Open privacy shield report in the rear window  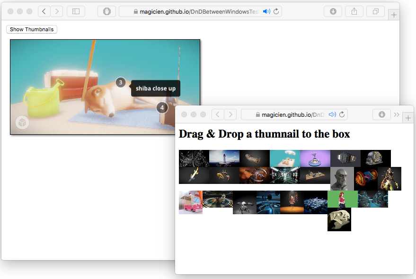tap(106, 11)
